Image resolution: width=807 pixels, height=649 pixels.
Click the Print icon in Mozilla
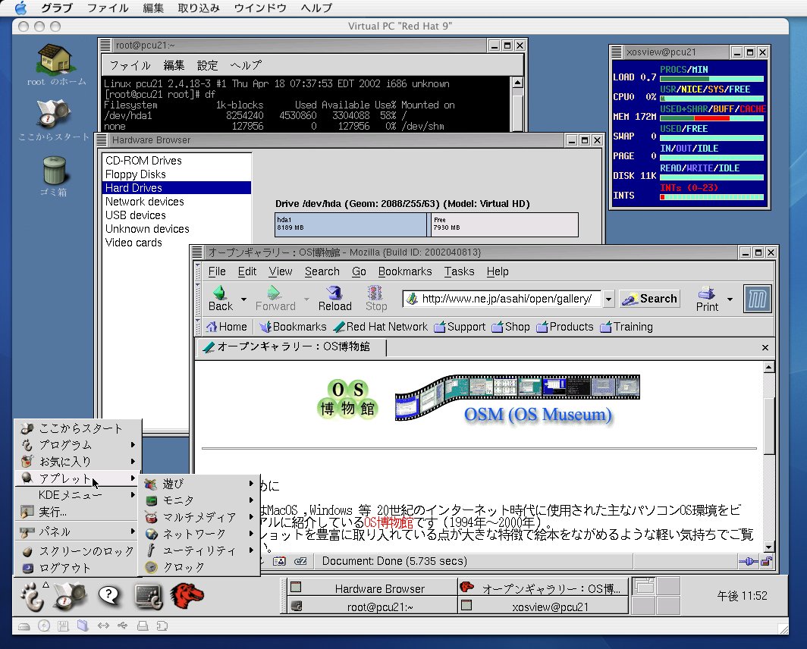[707, 299]
